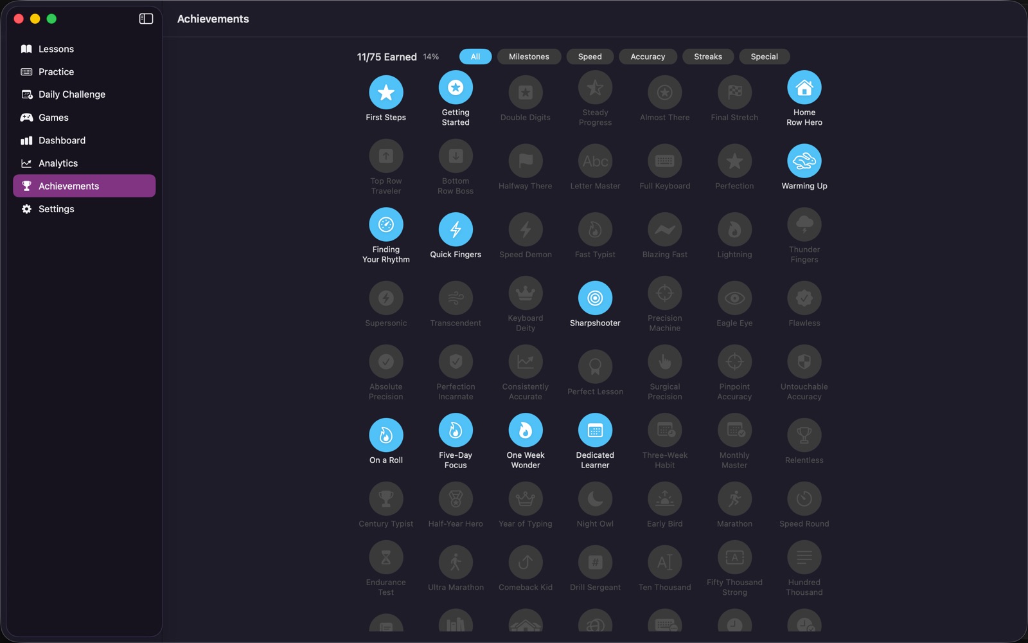Open the Sharpshooter target badge
1028x643 pixels.
(595, 298)
